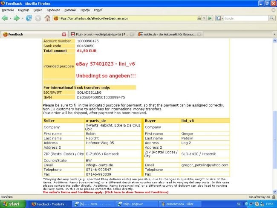Switch to Feedback - Mozilla Firefox taskbar button
Image resolution: width=277 pixels, height=208 pixels.
(50, 204)
